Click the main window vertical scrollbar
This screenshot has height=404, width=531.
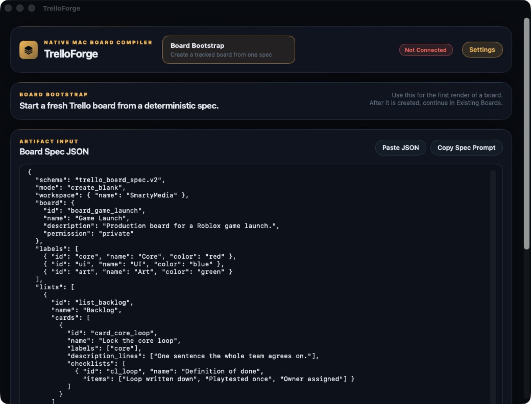click(527, 134)
